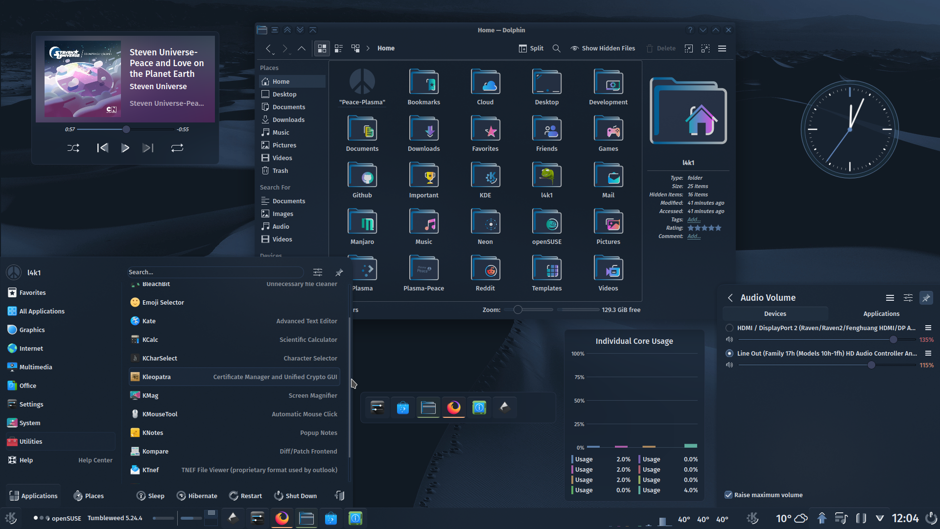Switch to Places tab in launcher
The width and height of the screenshot is (940, 529).
(x=89, y=496)
